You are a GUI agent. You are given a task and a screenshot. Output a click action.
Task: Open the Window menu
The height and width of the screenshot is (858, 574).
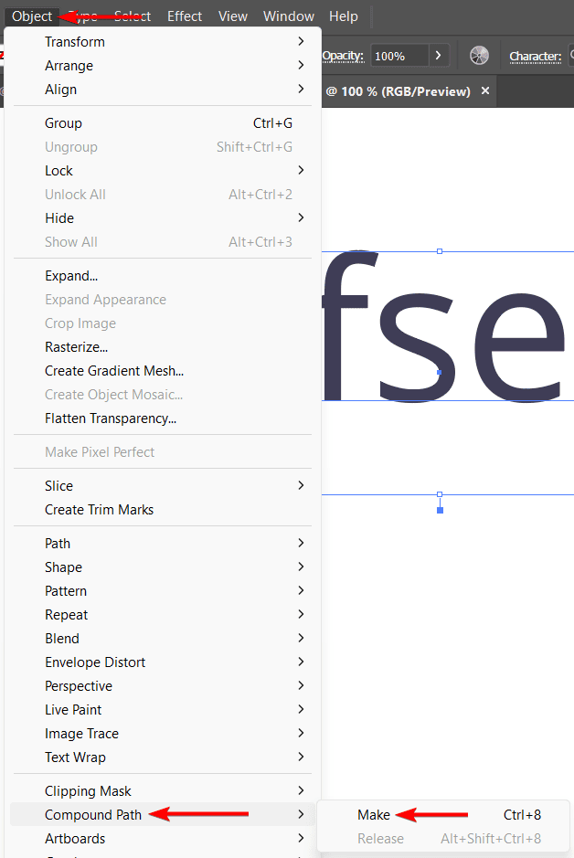[288, 16]
